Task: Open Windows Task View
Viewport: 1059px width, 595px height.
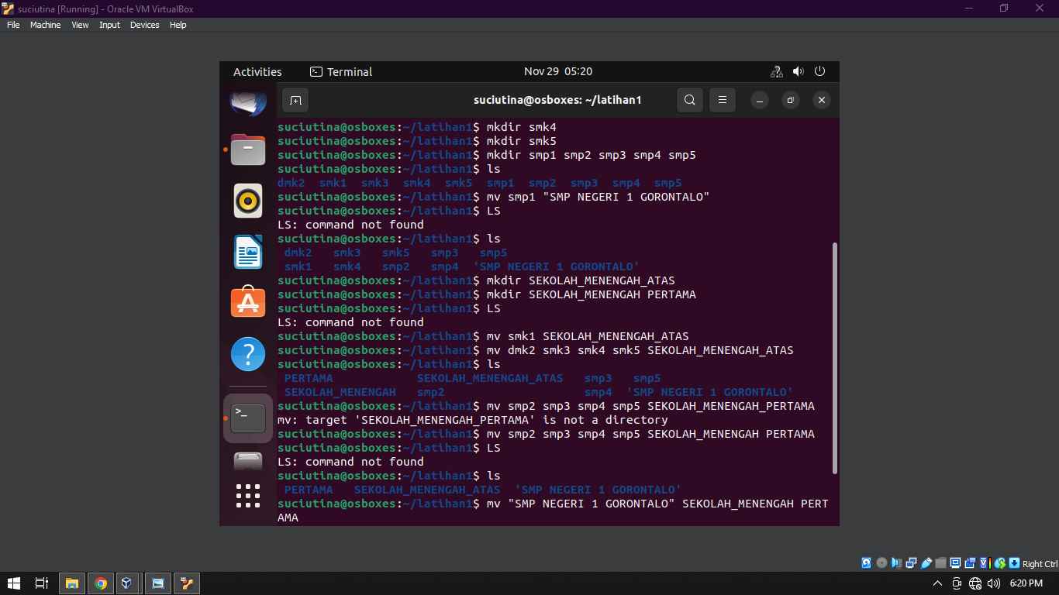Action: (x=42, y=583)
